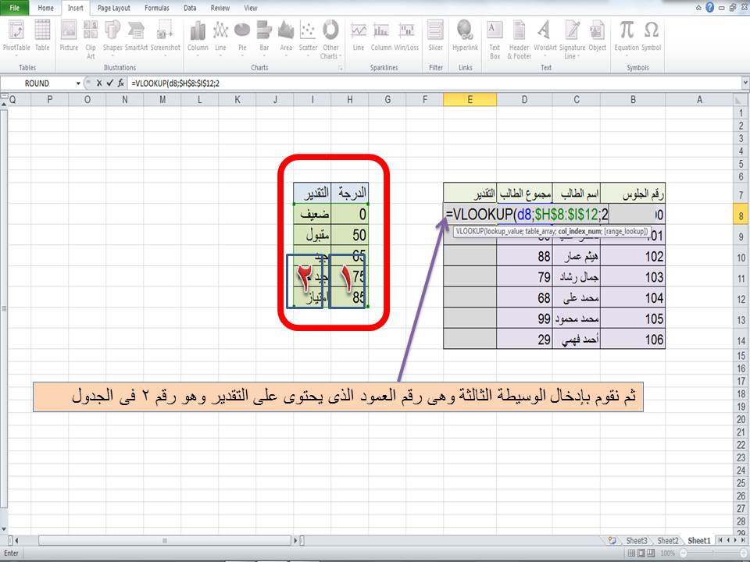Switch to Sheet2 tab
The image size is (750, 562).
coord(668,540)
